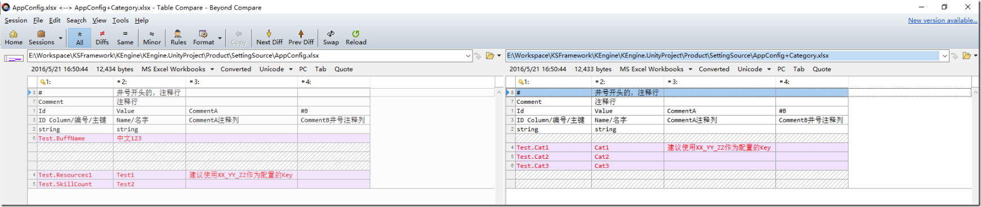This screenshot has width=981, height=207.
Task: Expand the right file path history dropdown
Action: coord(944,56)
